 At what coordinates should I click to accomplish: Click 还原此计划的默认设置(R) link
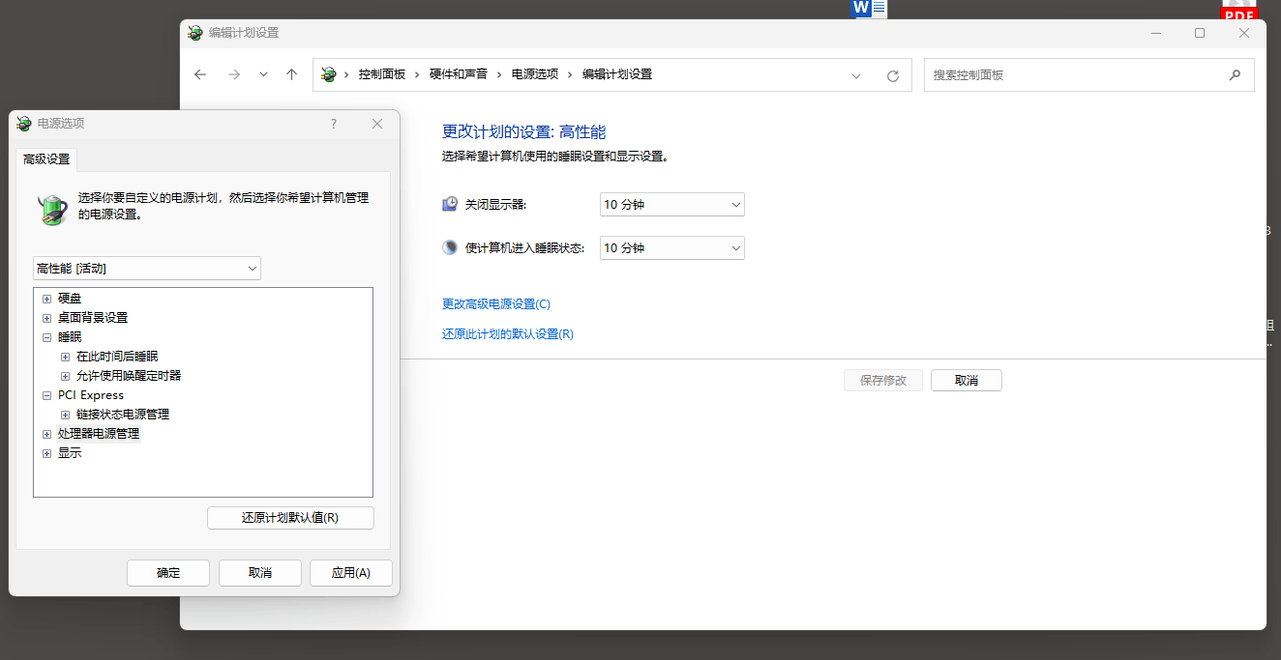click(508, 334)
